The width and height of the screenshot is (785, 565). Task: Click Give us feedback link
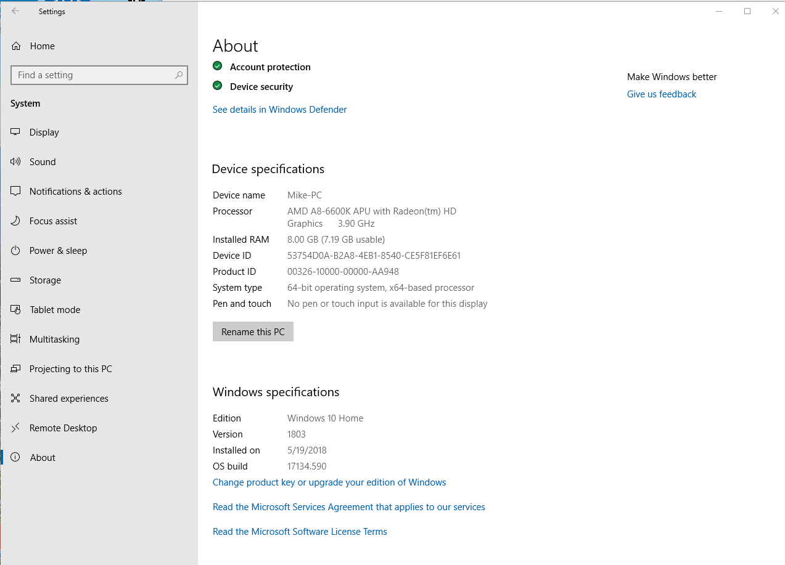(662, 94)
